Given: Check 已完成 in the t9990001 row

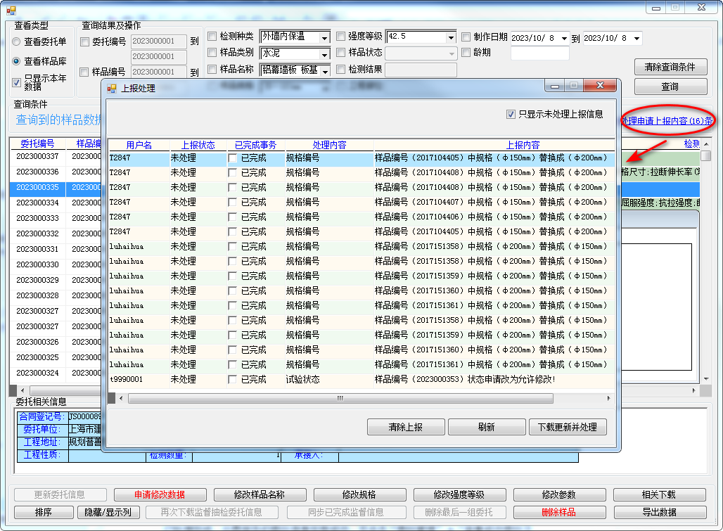Looking at the screenshot, I should (x=233, y=379).
